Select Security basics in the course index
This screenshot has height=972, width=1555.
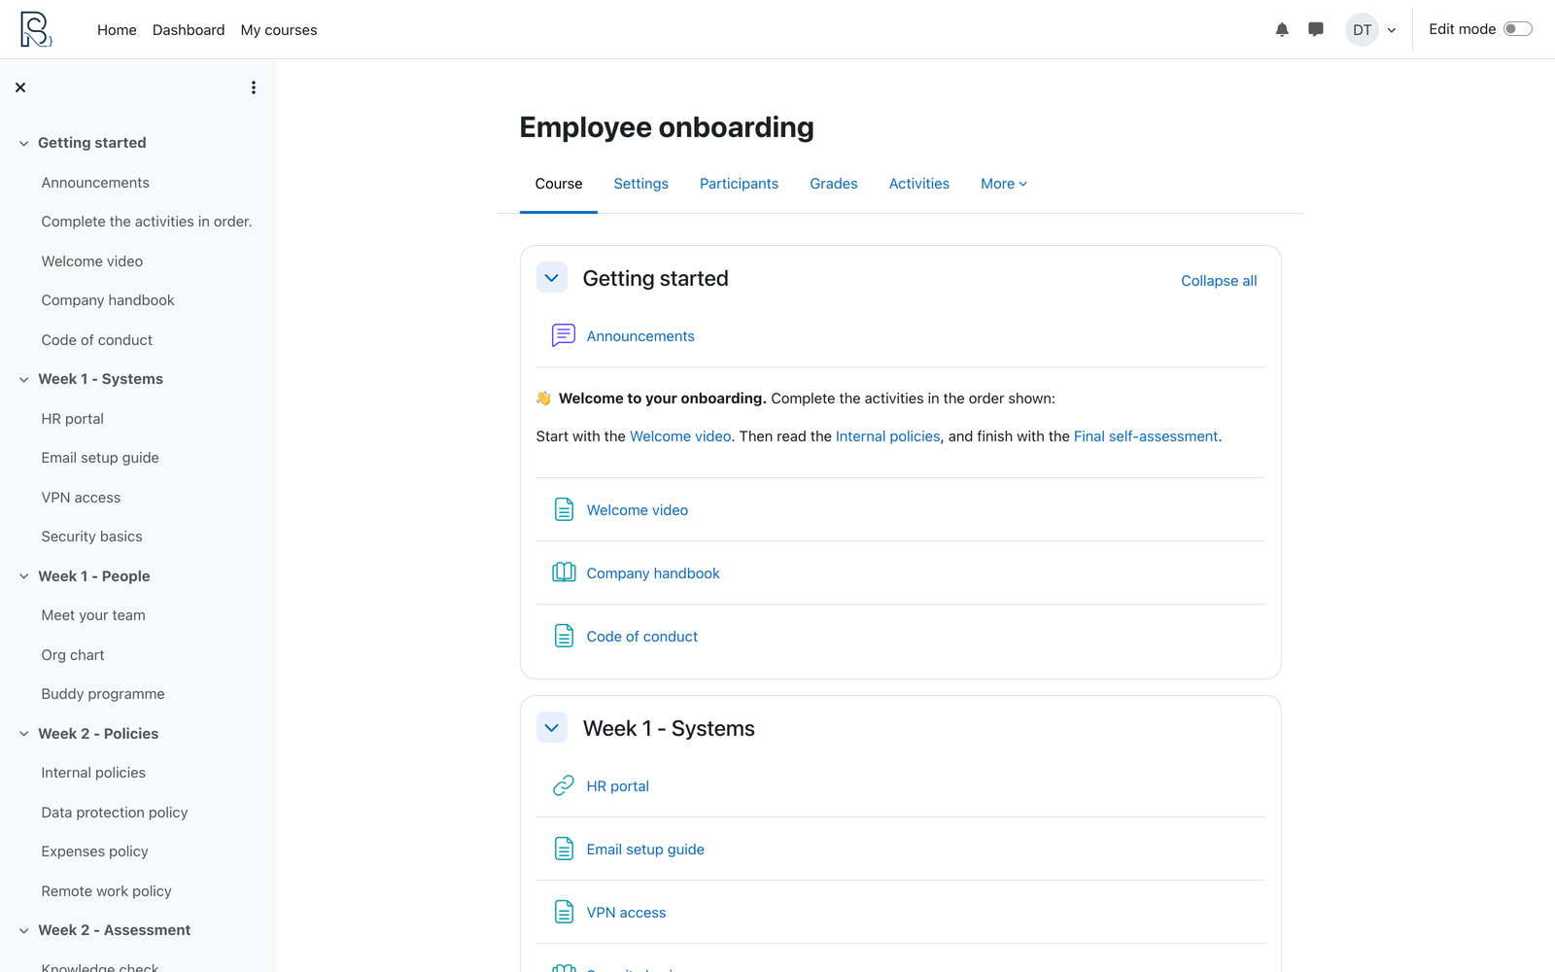[92, 537]
